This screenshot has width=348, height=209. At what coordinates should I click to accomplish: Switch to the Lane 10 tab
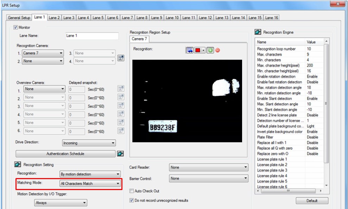pyautogui.click(x=172, y=18)
